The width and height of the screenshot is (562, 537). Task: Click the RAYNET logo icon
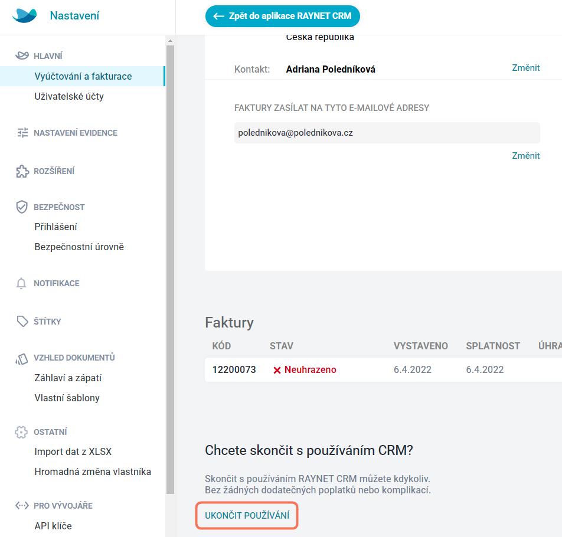(24, 15)
